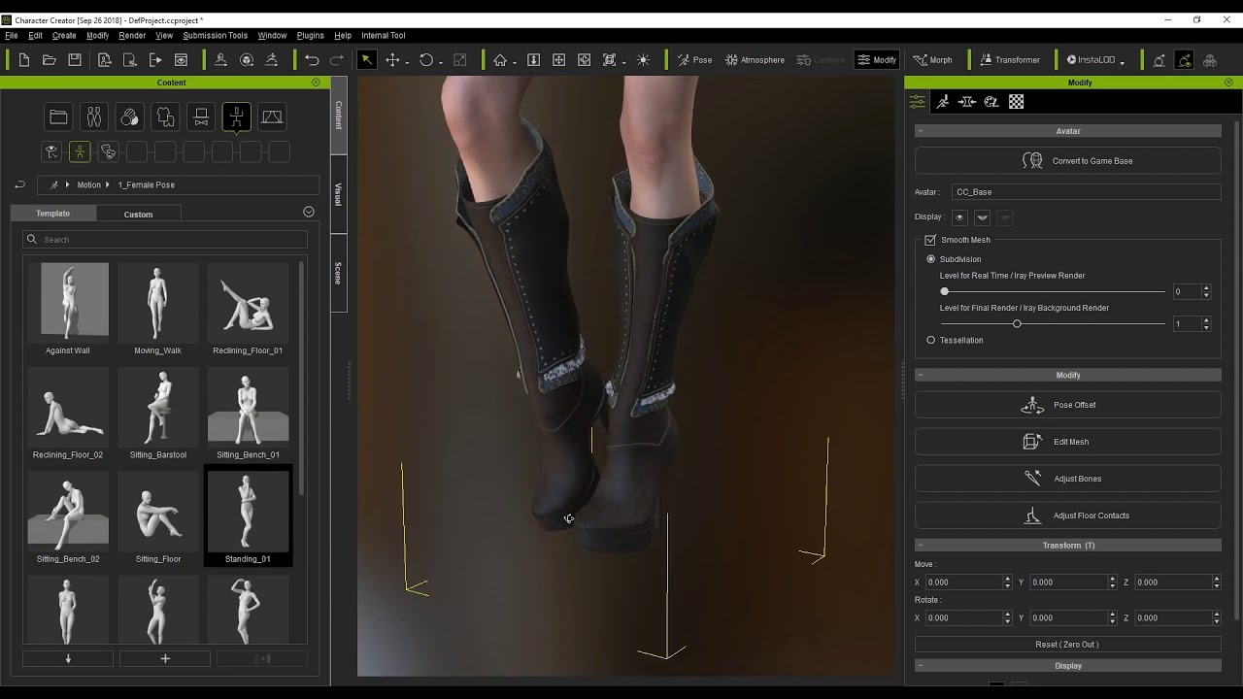Image resolution: width=1243 pixels, height=699 pixels.
Task: Open the Render menu
Action: click(132, 36)
